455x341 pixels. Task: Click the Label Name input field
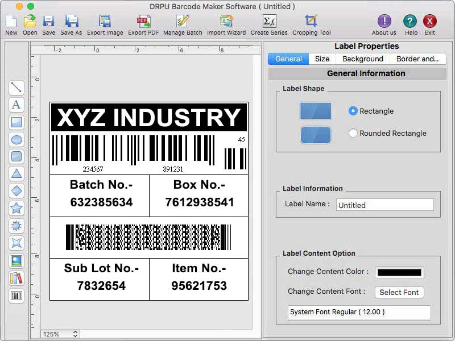coord(384,205)
